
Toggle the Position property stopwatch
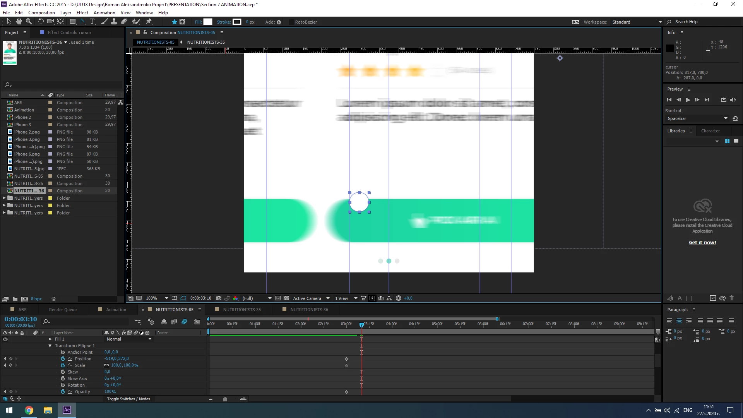[x=63, y=359]
